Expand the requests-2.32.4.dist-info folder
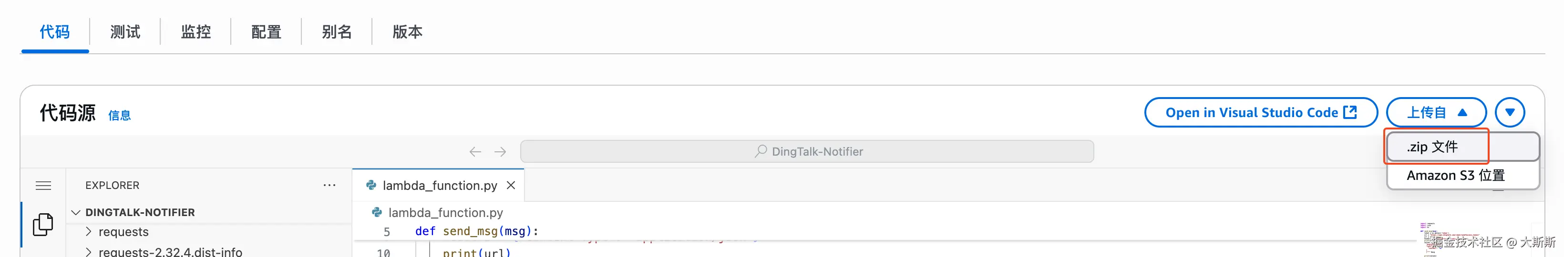 89,252
